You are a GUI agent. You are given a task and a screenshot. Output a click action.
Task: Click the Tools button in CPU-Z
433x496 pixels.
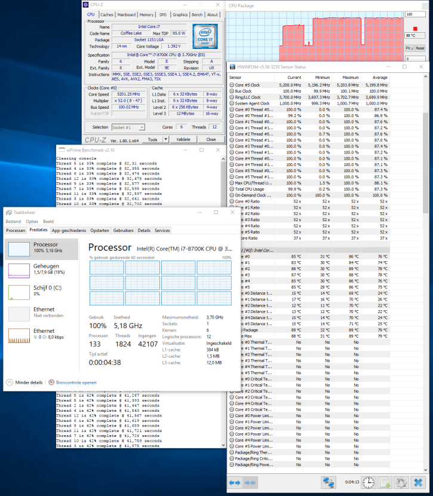(153, 139)
